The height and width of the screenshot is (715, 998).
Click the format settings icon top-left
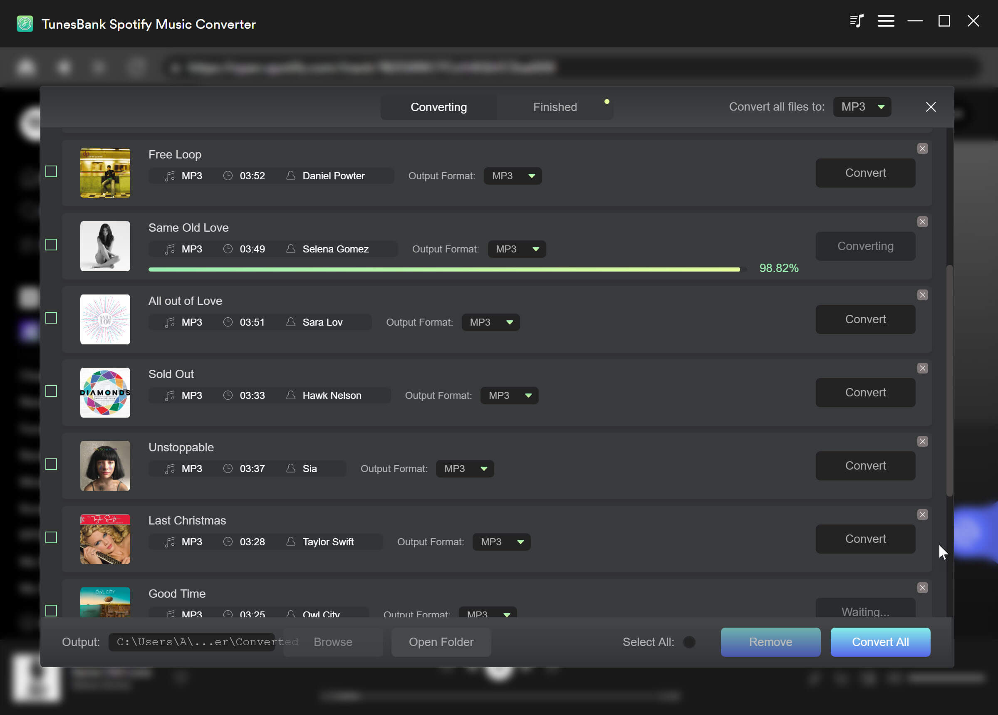pyautogui.click(x=857, y=21)
